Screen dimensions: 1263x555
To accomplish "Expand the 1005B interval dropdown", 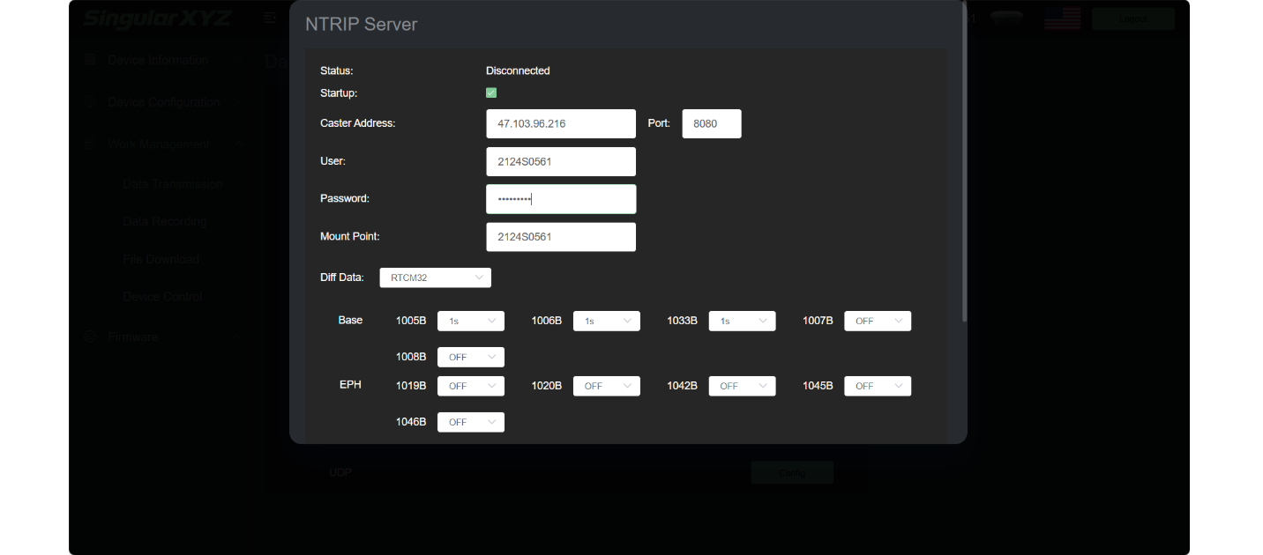I will 470,322.
